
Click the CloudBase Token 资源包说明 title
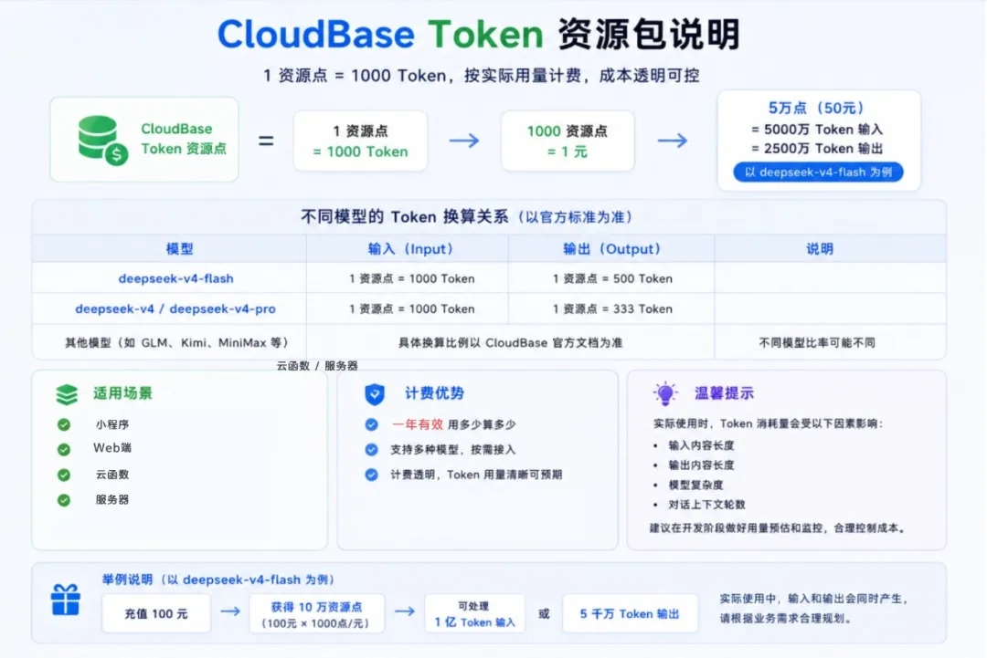(x=478, y=34)
